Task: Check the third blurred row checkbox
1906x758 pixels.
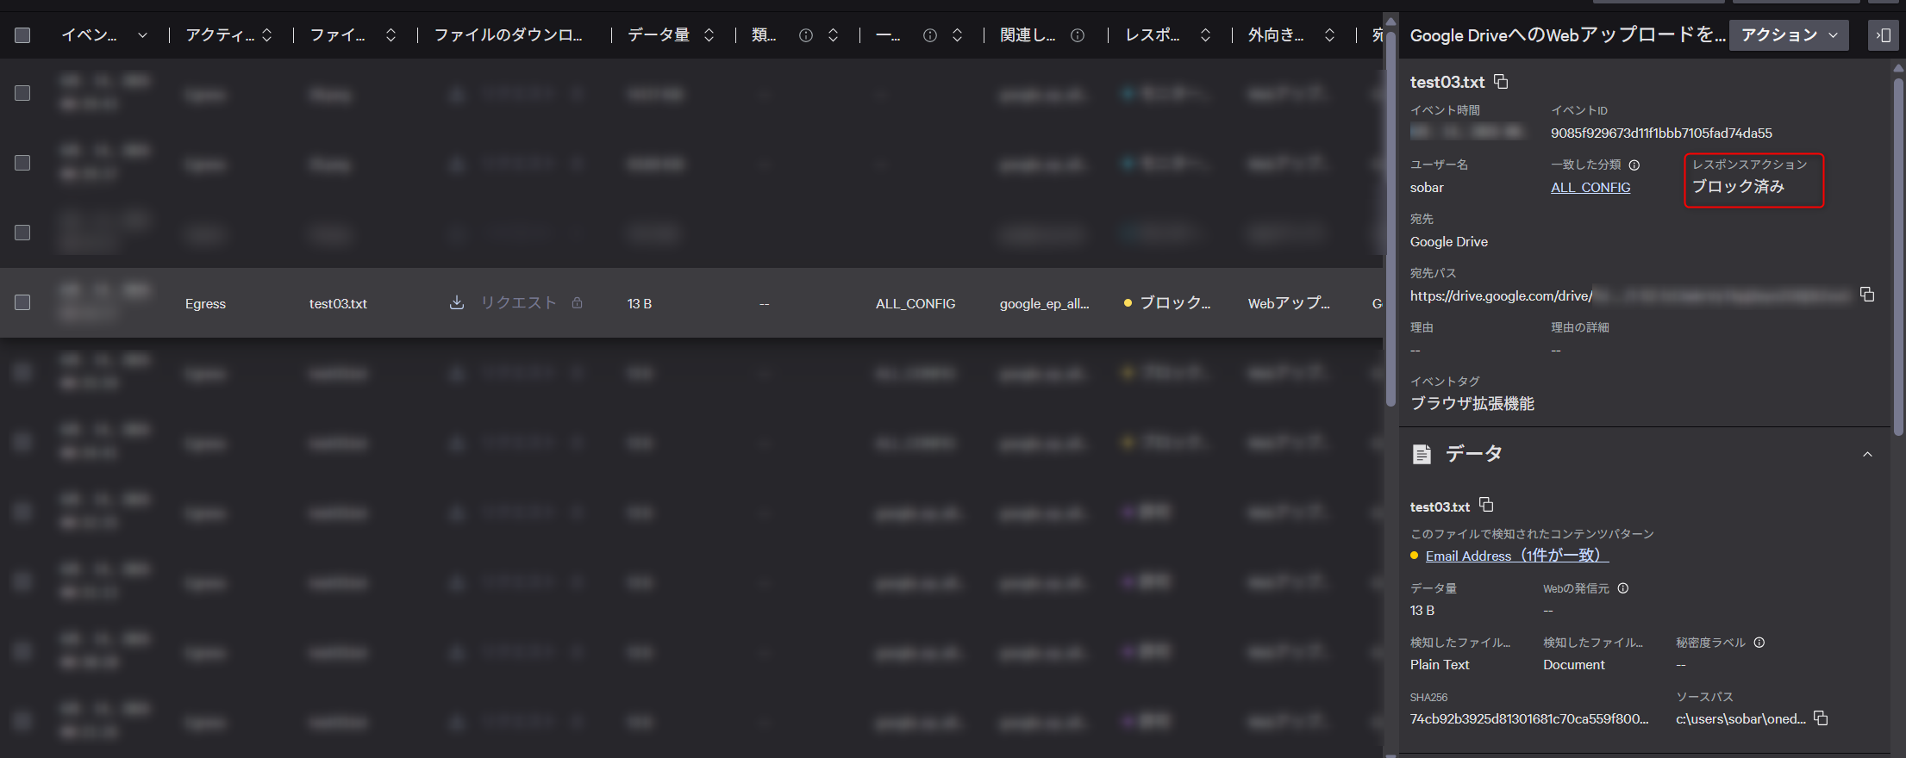Action: click(x=22, y=233)
